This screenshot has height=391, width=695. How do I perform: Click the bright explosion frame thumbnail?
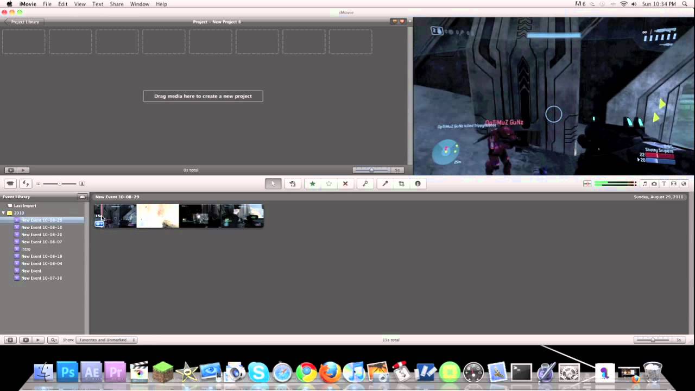(157, 216)
